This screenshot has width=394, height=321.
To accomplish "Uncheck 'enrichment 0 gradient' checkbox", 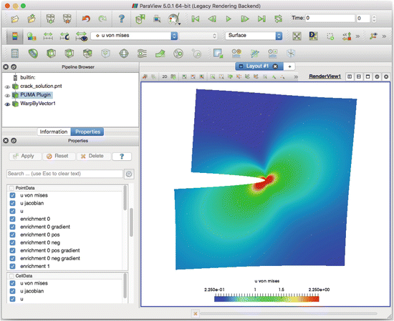I will click(13, 227).
